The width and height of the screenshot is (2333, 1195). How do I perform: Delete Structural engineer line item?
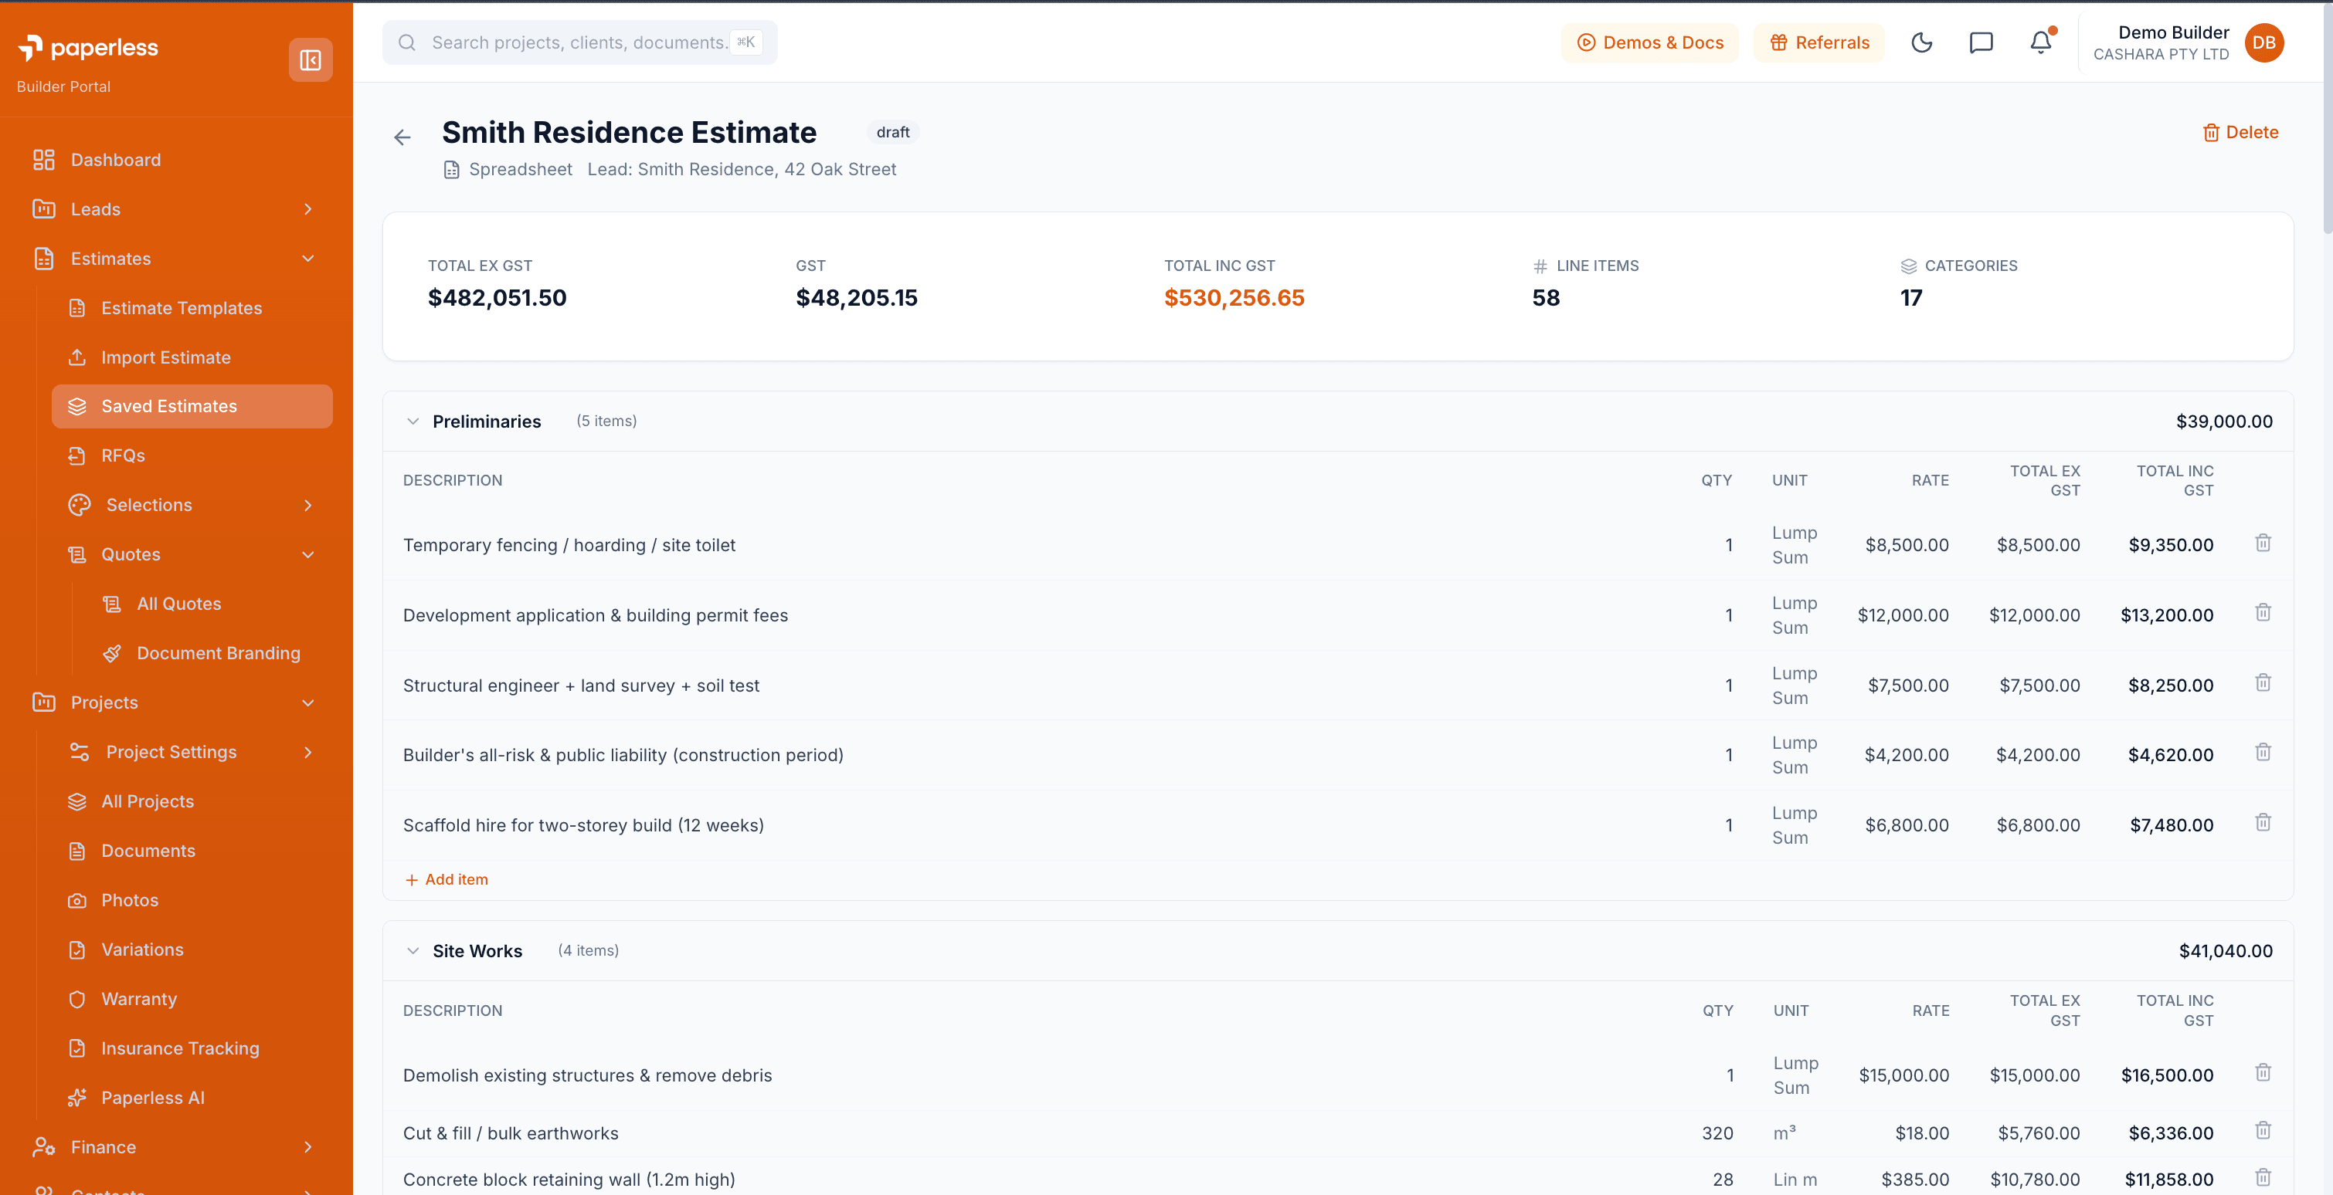[2263, 682]
